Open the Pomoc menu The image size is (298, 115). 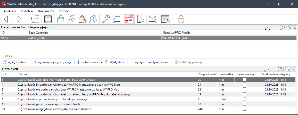click(x=64, y=11)
